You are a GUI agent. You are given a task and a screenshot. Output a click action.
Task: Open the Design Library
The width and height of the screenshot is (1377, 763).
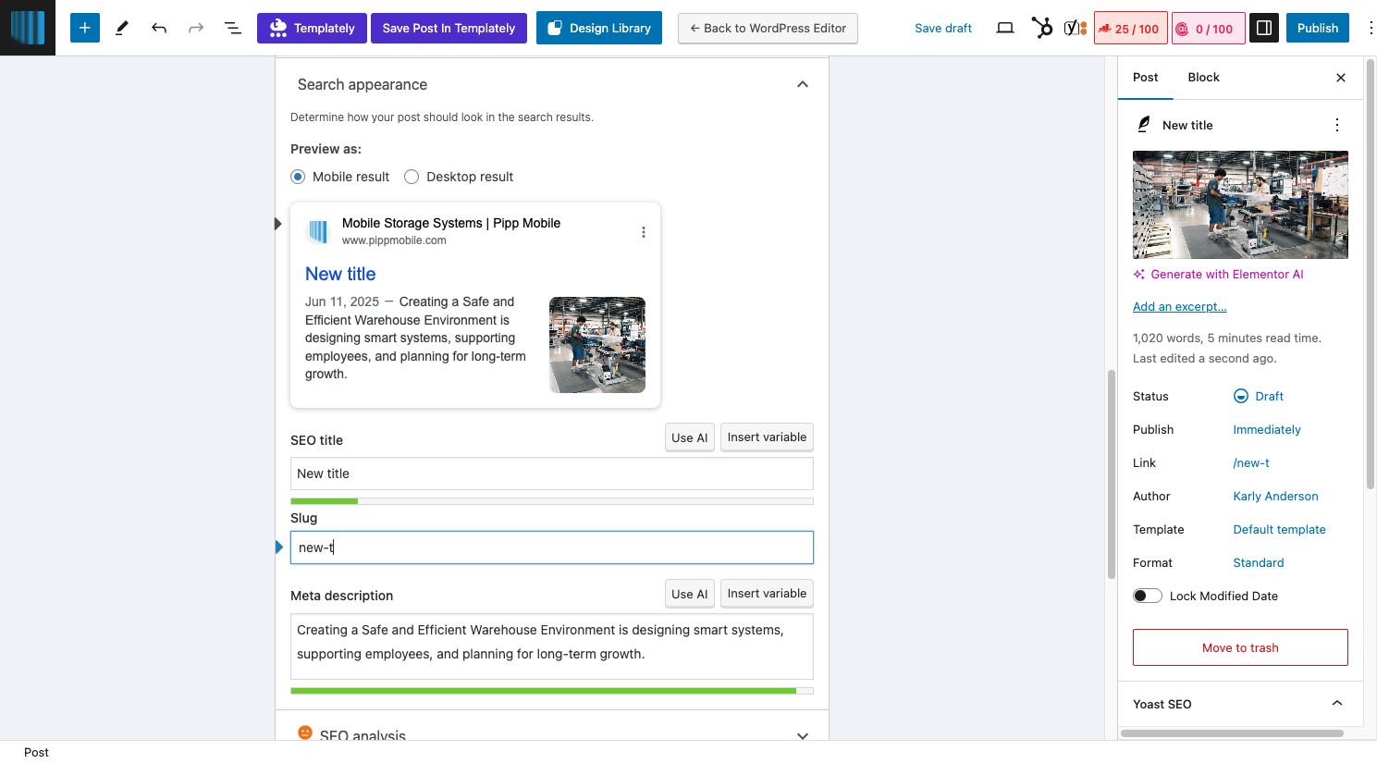coord(599,28)
